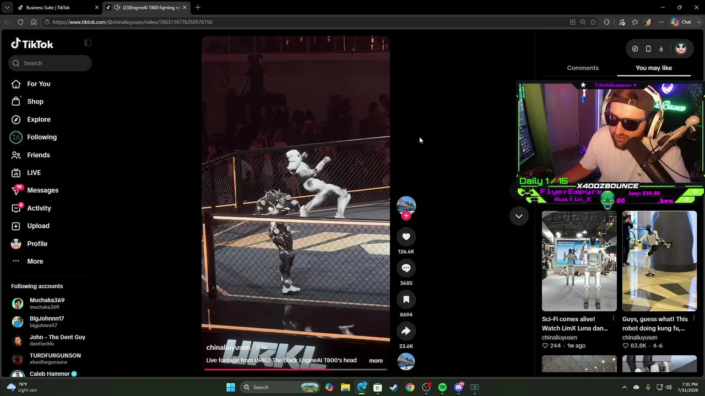The height and width of the screenshot is (396, 705).
Task: Open the chinaliuyusen username on the video
Action: pos(228,348)
